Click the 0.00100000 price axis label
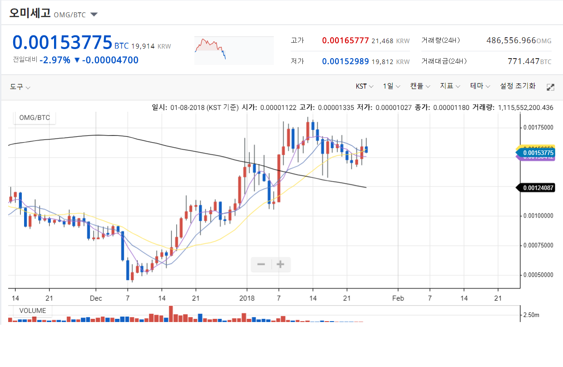Image resolution: width=563 pixels, height=367 pixels. click(538, 216)
